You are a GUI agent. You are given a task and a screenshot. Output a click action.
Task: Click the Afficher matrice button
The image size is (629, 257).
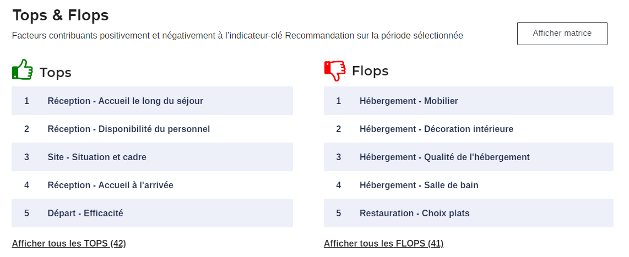pyautogui.click(x=562, y=34)
